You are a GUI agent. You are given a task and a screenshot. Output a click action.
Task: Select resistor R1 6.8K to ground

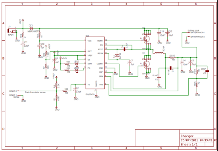click(x=56, y=98)
